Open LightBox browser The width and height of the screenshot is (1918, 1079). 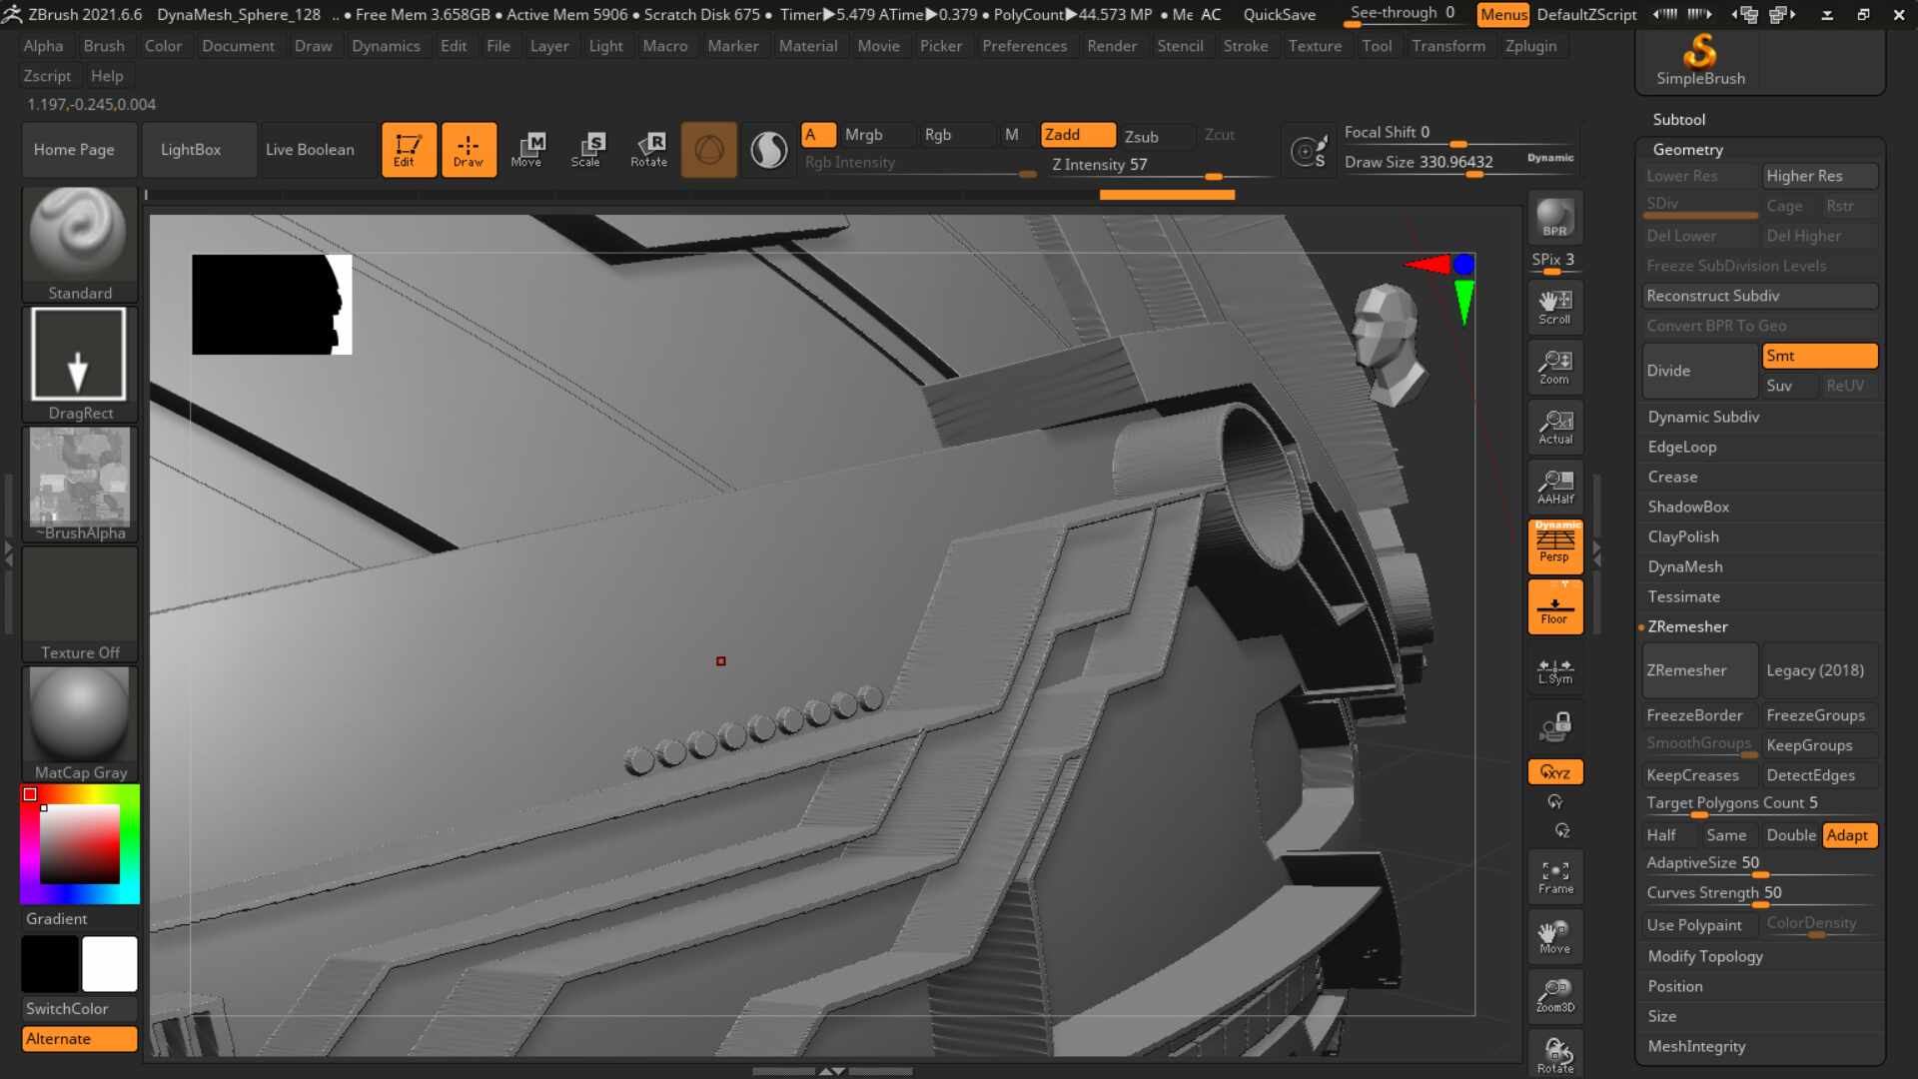coord(191,150)
